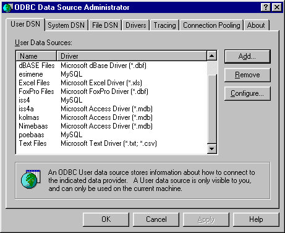Click the globe data source icon in info panel
Viewport: 285px width, 233px height.
pos(30,179)
